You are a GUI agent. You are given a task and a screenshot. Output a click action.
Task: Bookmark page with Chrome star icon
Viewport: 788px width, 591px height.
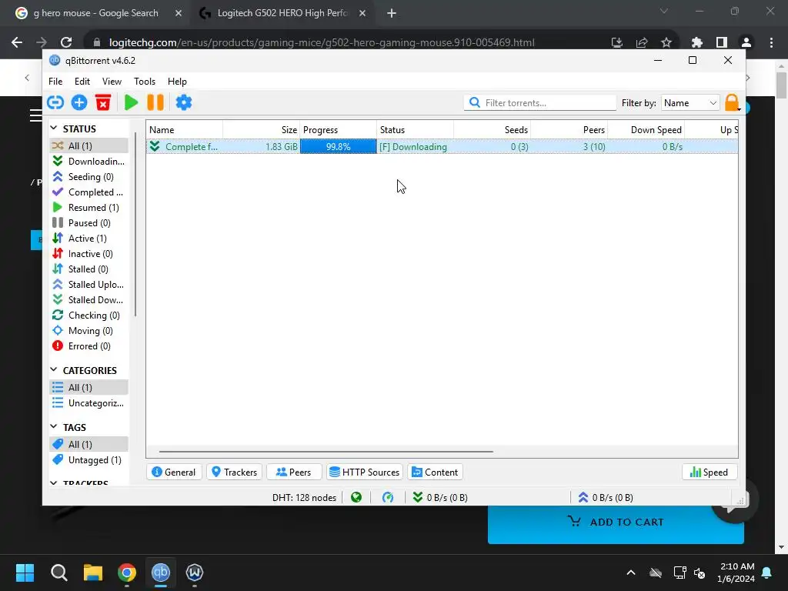pos(666,42)
